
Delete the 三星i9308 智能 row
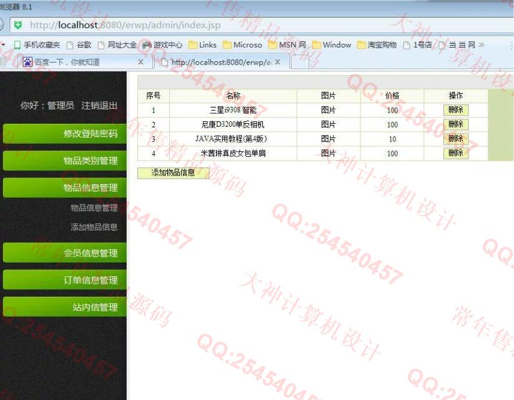pyautogui.click(x=456, y=110)
